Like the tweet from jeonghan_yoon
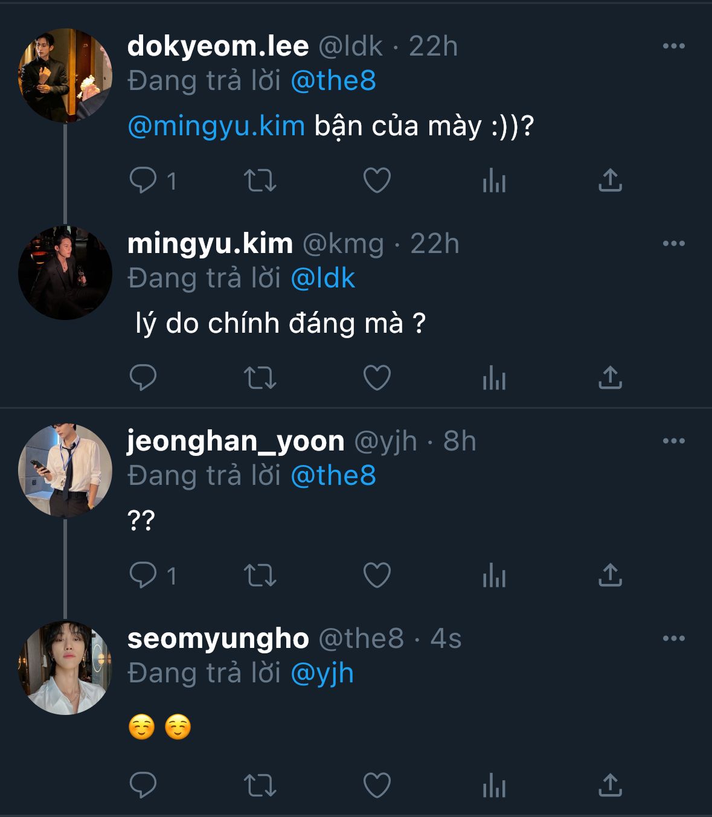Viewport: 712px width, 817px height. [377, 575]
